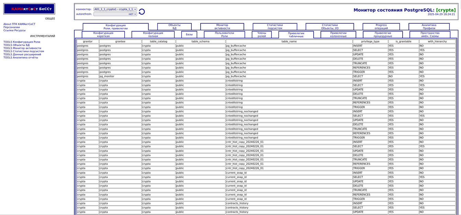Viewport: 461px width, 215px height.
Task: Open the autorefresh dropdown set to нет
Action: pyautogui.click(x=115, y=14)
